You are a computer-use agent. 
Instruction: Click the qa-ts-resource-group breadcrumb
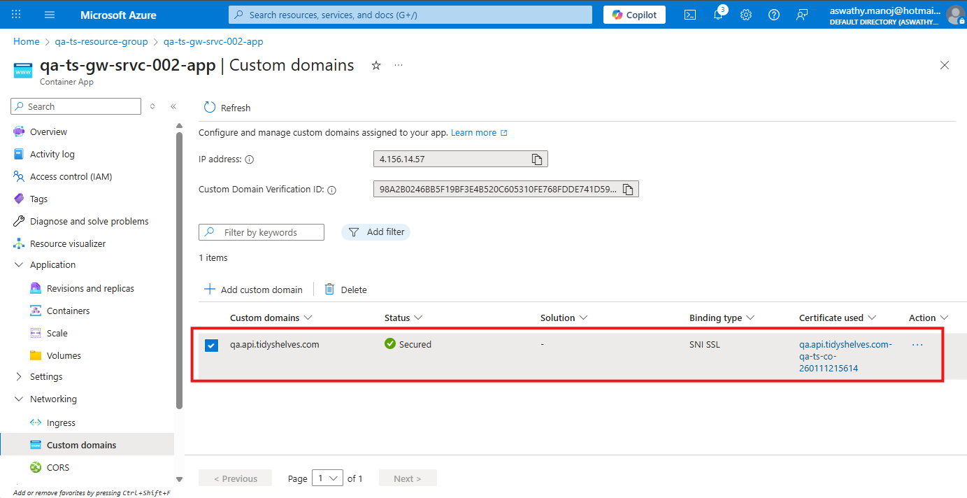pos(101,42)
